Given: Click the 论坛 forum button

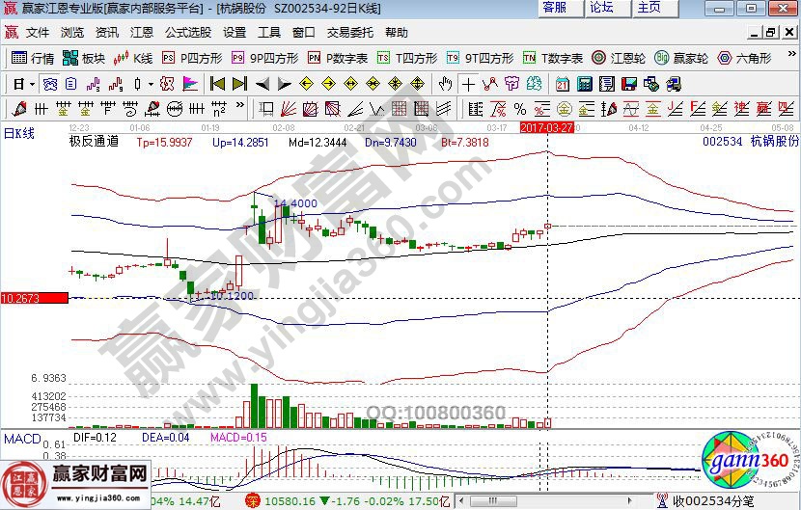Looking at the screenshot, I should pos(601,8).
